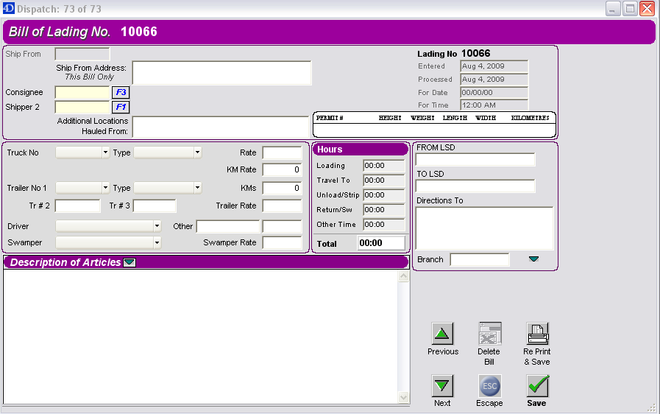This screenshot has height=414, width=660.
Task: Click the green Previous arrow icon
Action: pos(442,334)
